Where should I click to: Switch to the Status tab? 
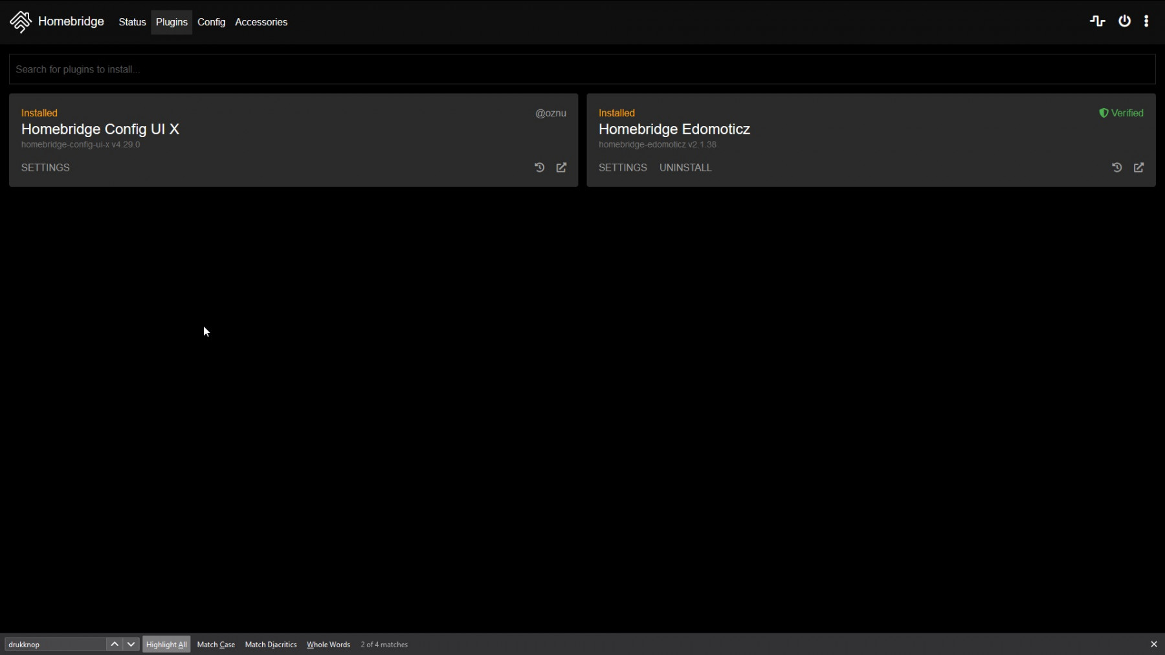point(132,22)
